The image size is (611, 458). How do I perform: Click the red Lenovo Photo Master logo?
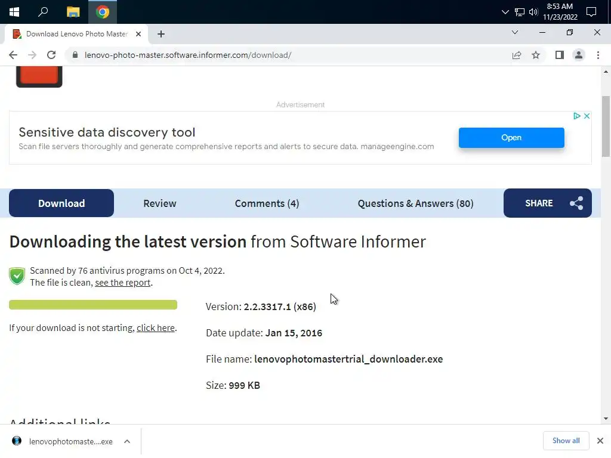coord(39,76)
